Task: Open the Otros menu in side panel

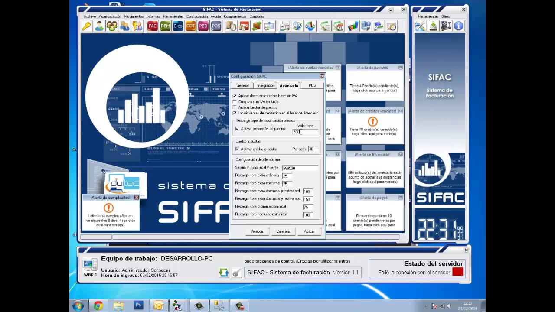Action: coord(445,16)
